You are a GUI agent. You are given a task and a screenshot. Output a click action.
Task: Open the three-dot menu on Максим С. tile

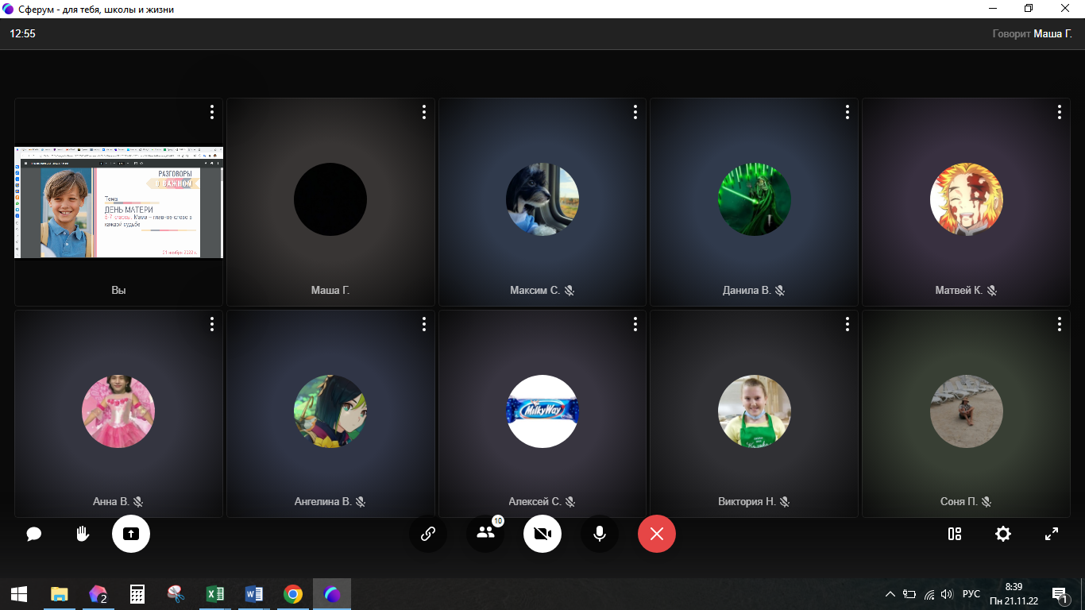(635, 112)
